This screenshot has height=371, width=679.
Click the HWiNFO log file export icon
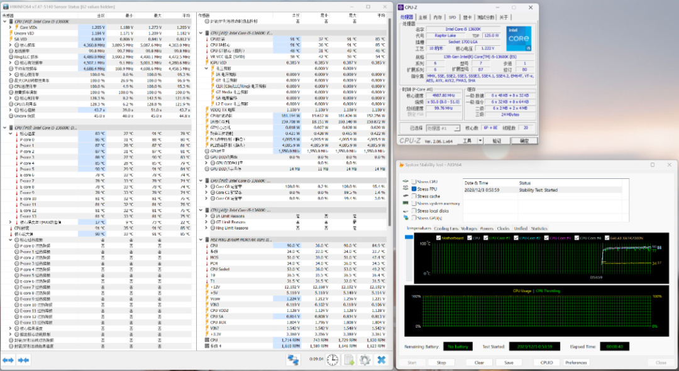(x=348, y=360)
